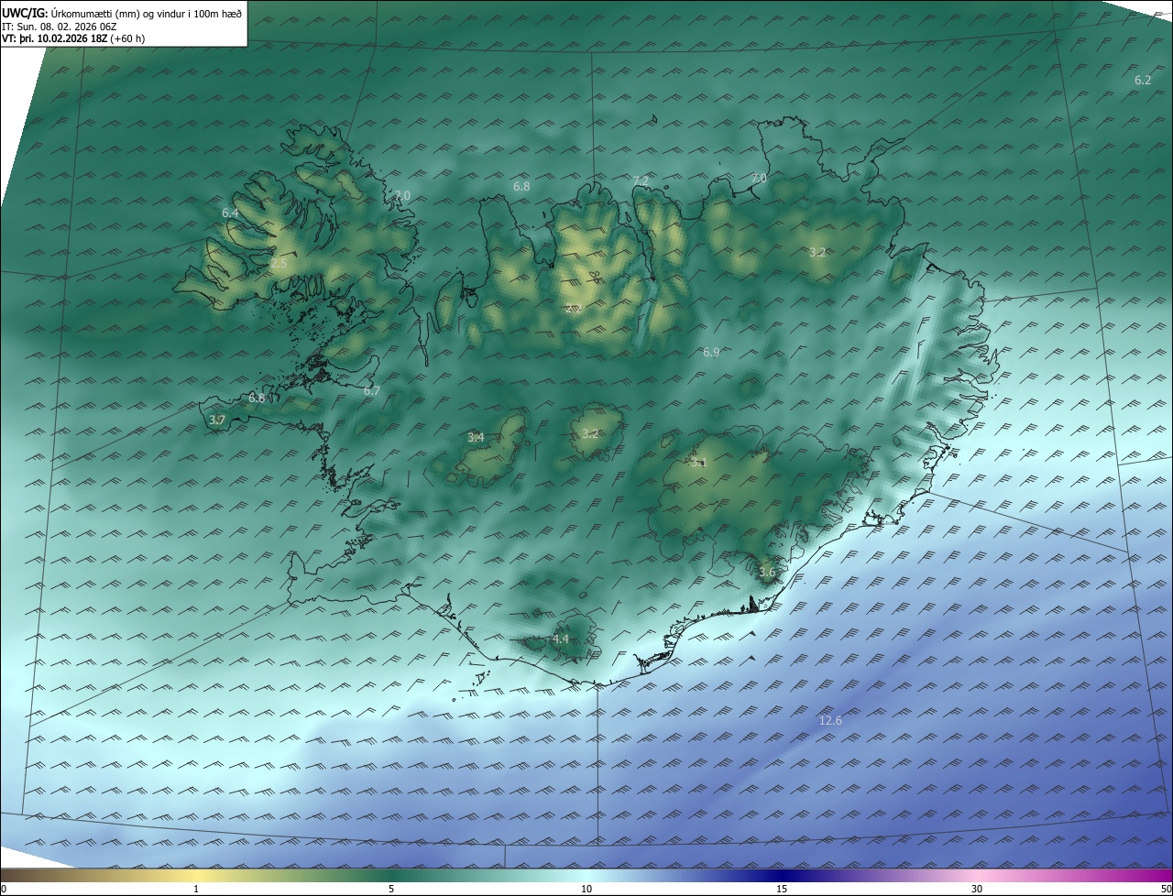Select the valid time line "VT: þri. 10.02.2026 18Z"
Screen dimensions: 1173x896
tap(57, 38)
